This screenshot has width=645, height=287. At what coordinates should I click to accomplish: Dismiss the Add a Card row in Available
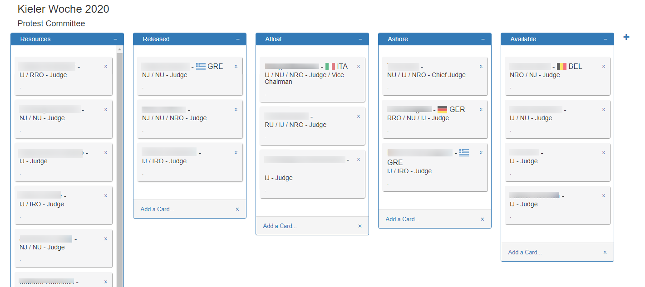605,252
